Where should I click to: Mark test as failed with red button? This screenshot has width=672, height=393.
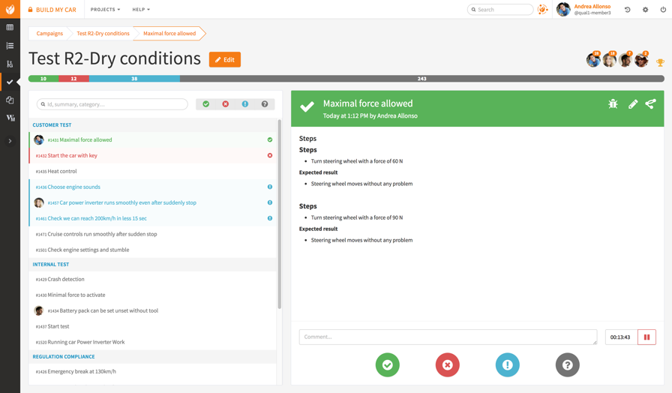coord(448,364)
